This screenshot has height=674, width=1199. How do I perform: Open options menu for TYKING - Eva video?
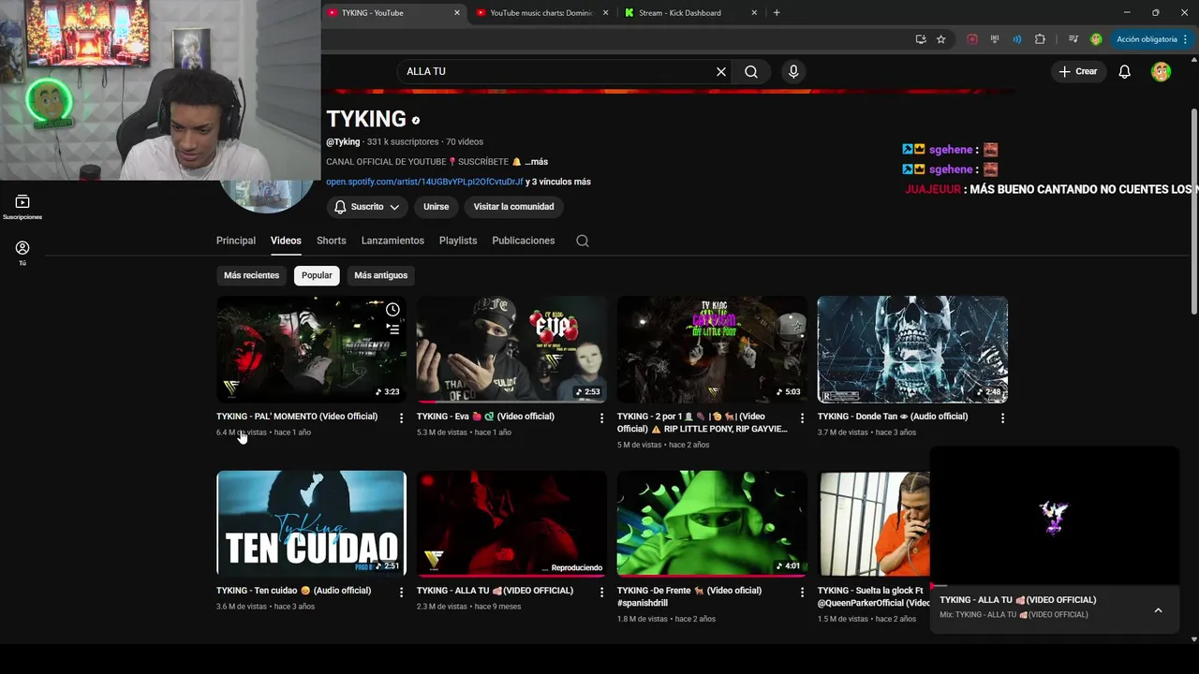601,418
